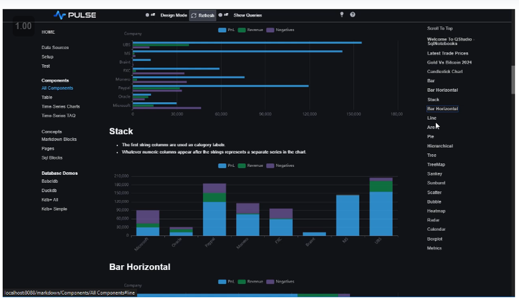
Task: Click the Refresh button
Action: [x=202, y=15]
